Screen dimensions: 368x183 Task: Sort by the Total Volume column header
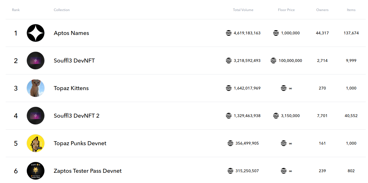pos(243,10)
